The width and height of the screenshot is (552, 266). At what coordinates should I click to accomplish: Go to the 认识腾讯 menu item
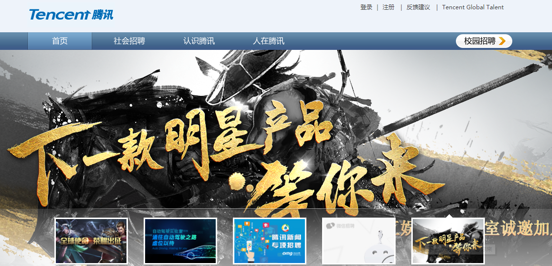pyautogui.click(x=199, y=41)
